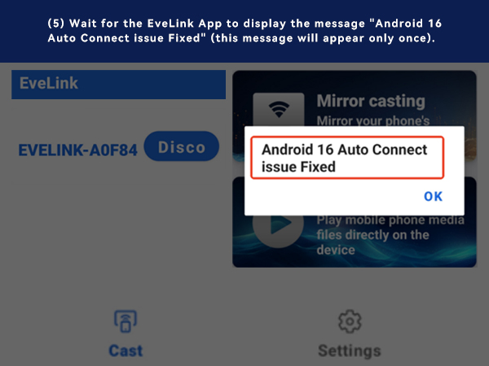The width and height of the screenshot is (489, 366).
Task: Tap the empty device list area below EVELINK-A0F84
Action: point(118,230)
